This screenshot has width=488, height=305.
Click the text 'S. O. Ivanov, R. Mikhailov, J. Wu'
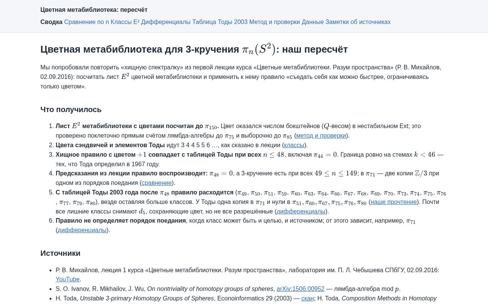pos(101,289)
